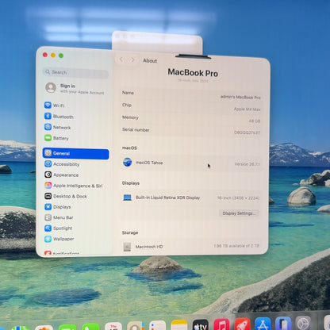Click the Search field in the sidebar

pos(75,72)
